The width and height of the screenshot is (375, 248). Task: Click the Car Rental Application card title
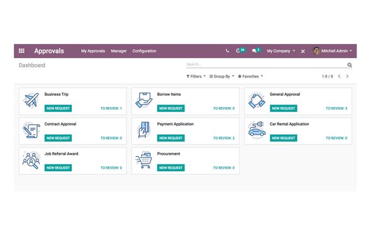pos(289,124)
